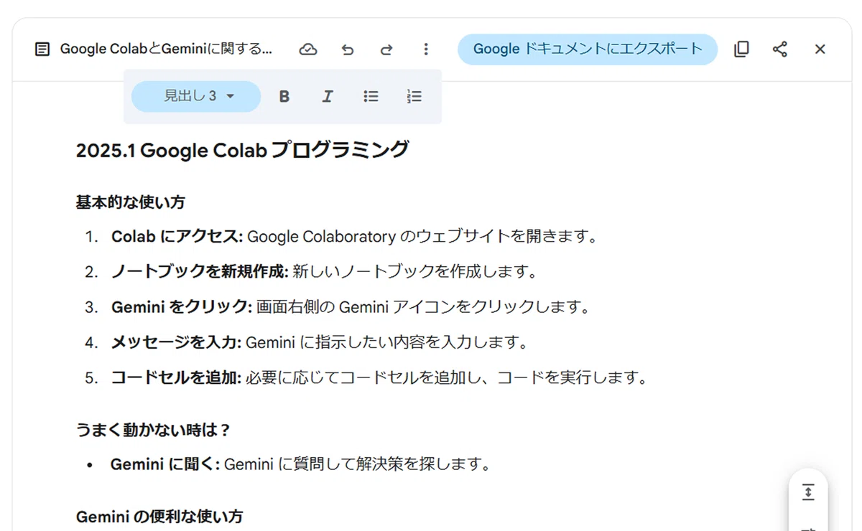This screenshot has height=531, width=862.
Task: Close the document panel
Action: pyautogui.click(x=820, y=50)
